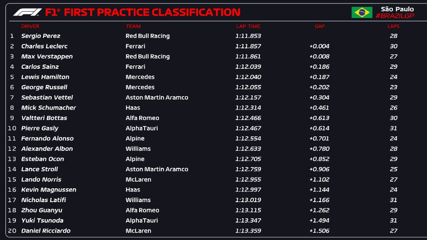Click the LAP TIME column header
The height and width of the screenshot is (240, 427).
click(248, 26)
